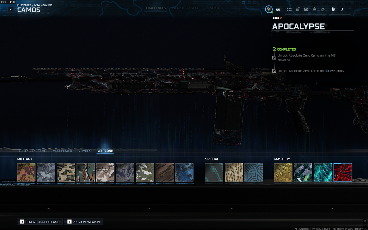
Task: Select the cyan lightning Mastery camo
Action: 323,172
